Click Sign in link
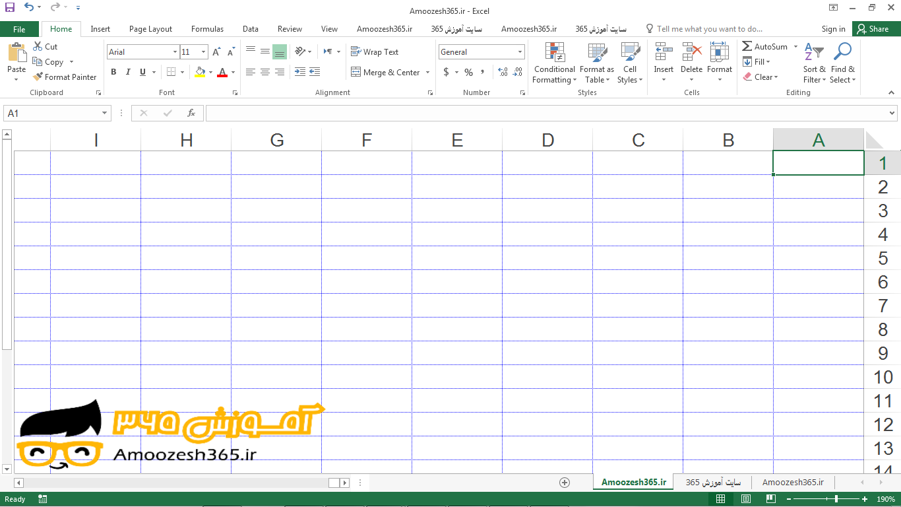The image size is (901, 507). (833, 29)
